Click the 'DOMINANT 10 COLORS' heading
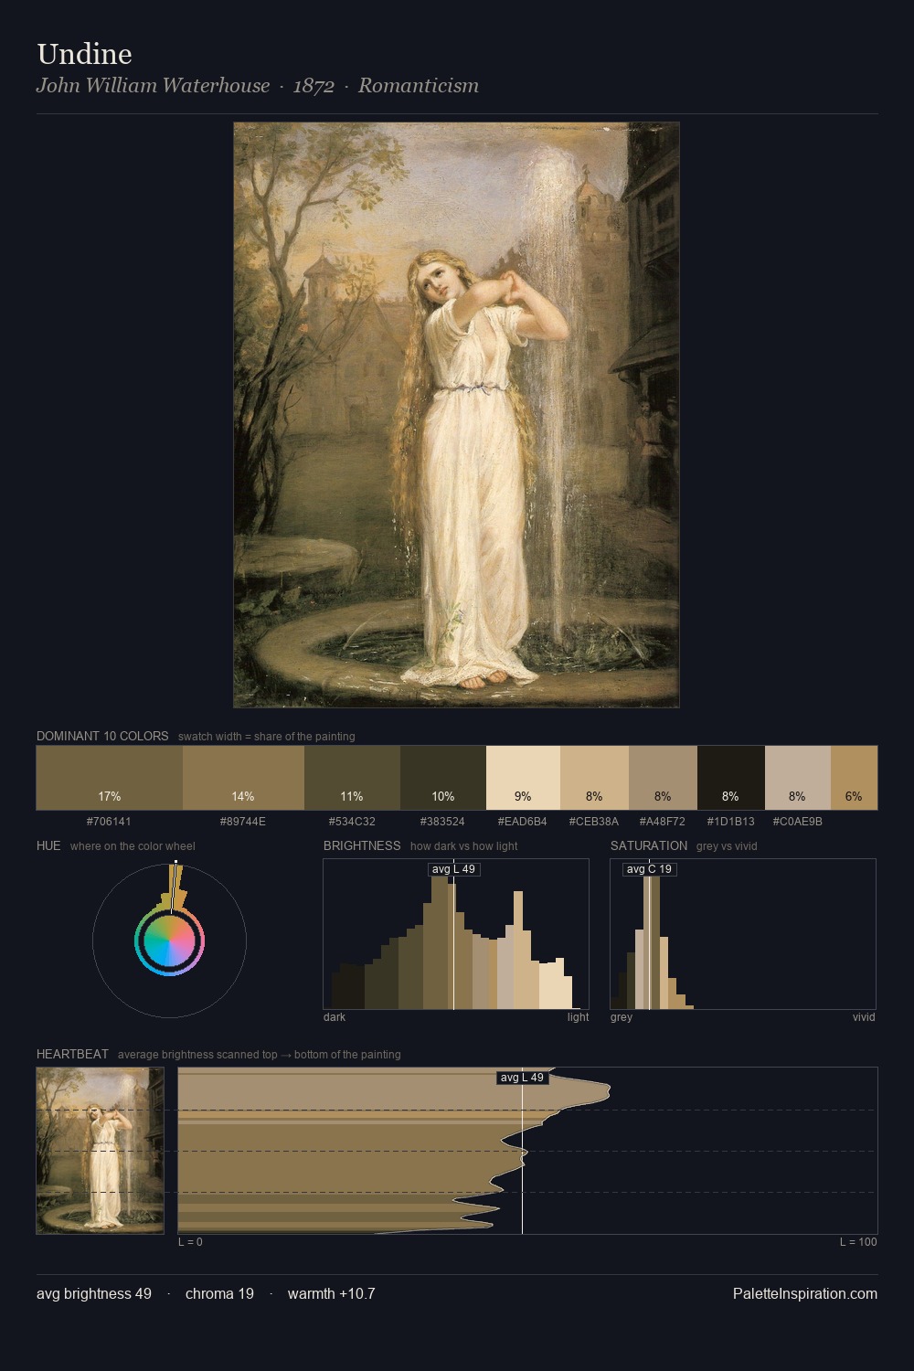The width and height of the screenshot is (914, 1371). (x=102, y=736)
